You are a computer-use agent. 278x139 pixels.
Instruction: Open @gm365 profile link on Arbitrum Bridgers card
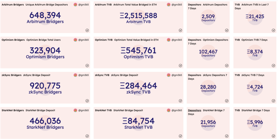83,5
